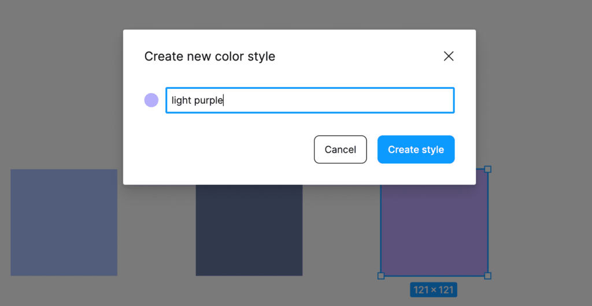Click the light purple color preview circle
The image size is (592, 306).
pyautogui.click(x=151, y=100)
